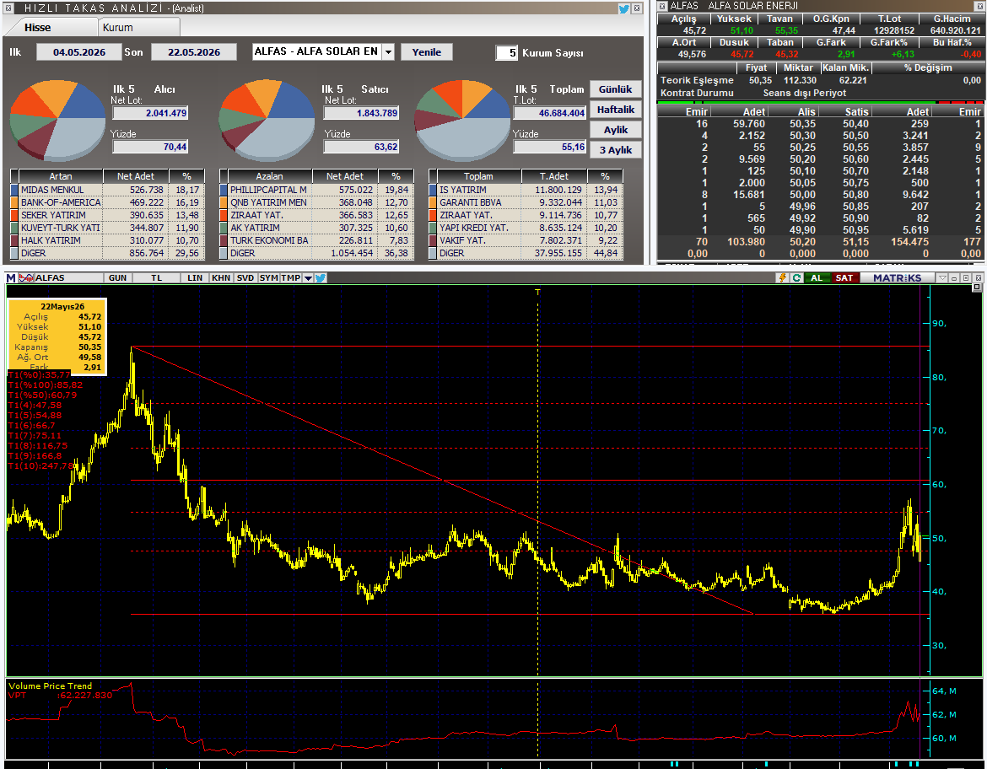The width and height of the screenshot is (987, 769).
Task: Click Satis price 50,40 in order book
Action: [855, 124]
